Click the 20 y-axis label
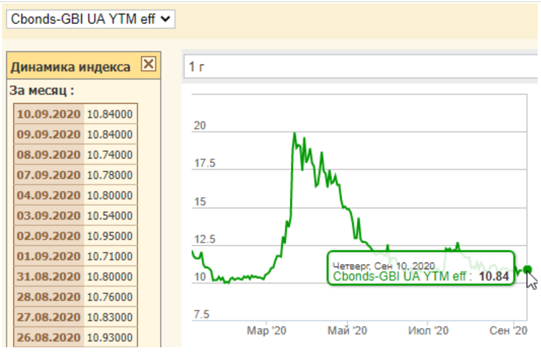The width and height of the screenshot is (541, 352). pyautogui.click(x=199, y=125)
